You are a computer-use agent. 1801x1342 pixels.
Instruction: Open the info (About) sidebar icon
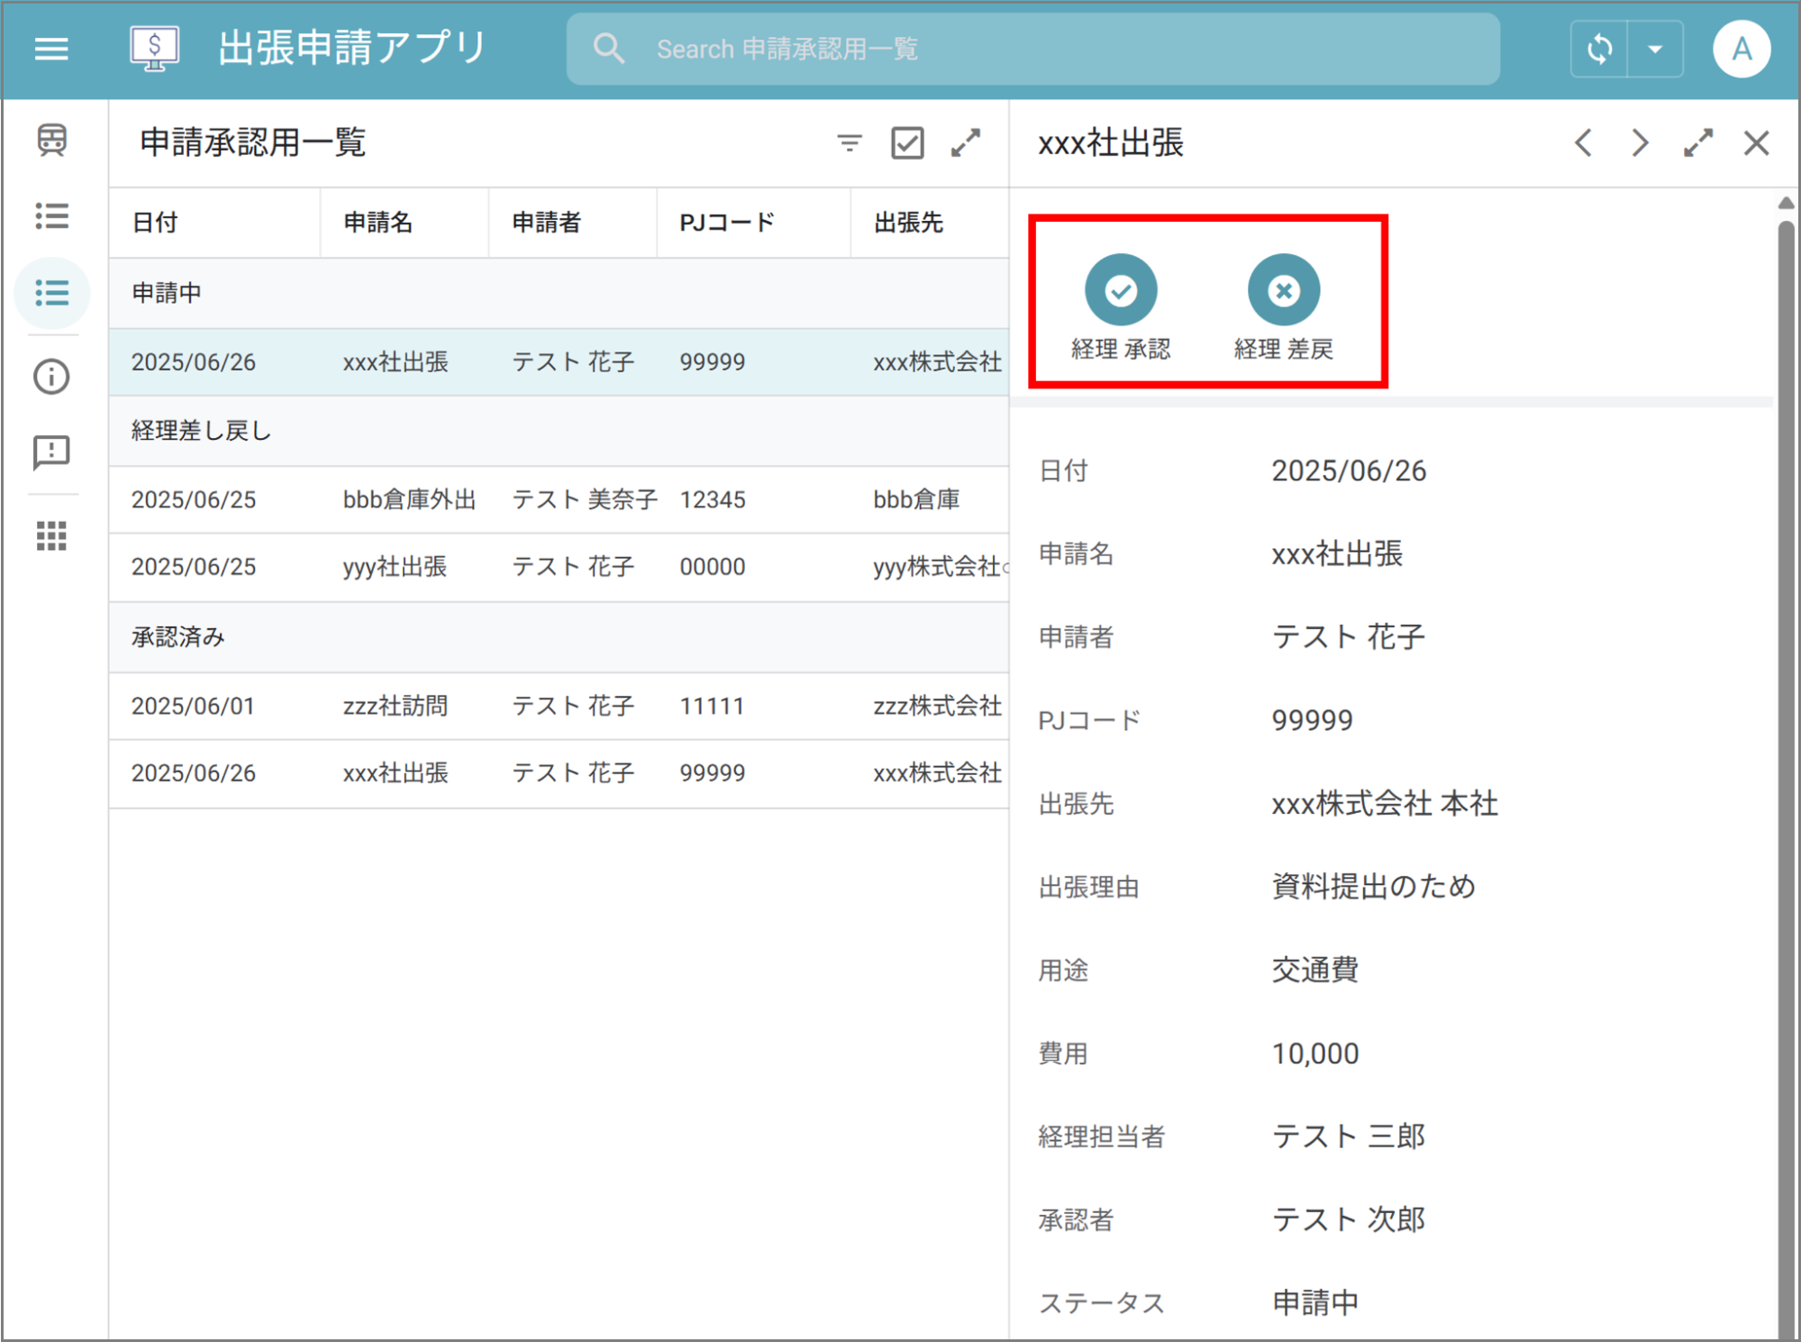pos(52,377)
